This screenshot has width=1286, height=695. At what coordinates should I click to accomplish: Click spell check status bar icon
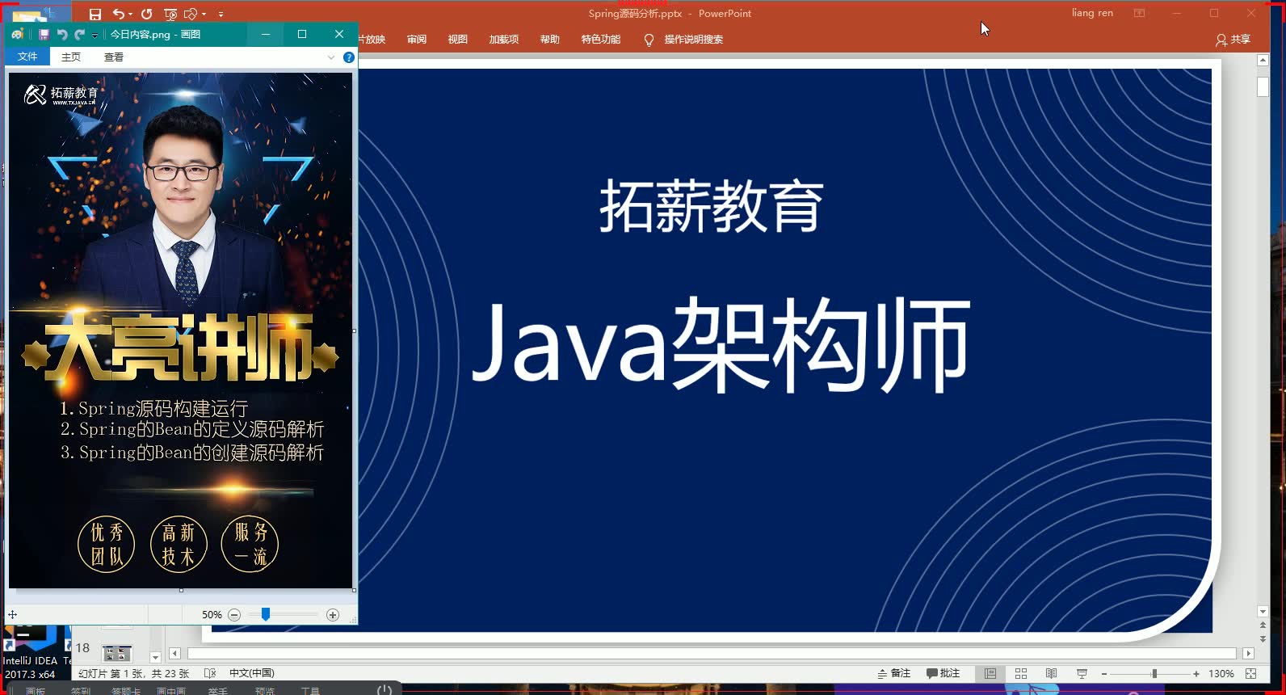[210, 673]
